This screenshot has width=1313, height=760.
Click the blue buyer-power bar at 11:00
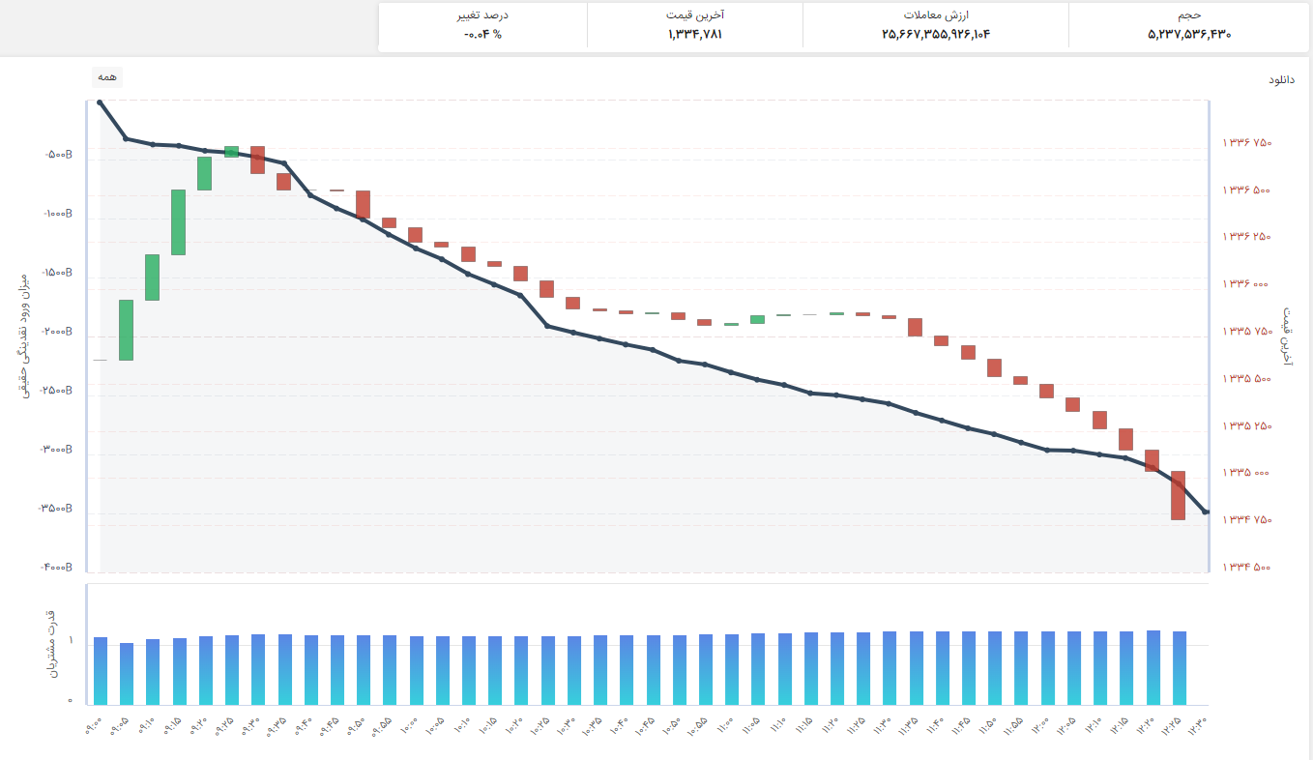click(732, 669)
